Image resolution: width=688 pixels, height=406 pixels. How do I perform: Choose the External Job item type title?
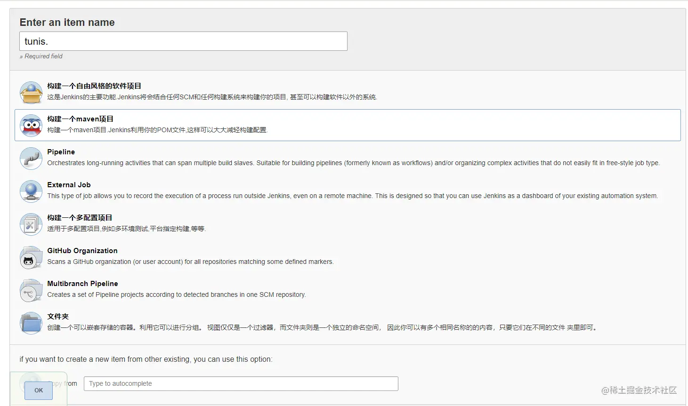pos(69,185)
